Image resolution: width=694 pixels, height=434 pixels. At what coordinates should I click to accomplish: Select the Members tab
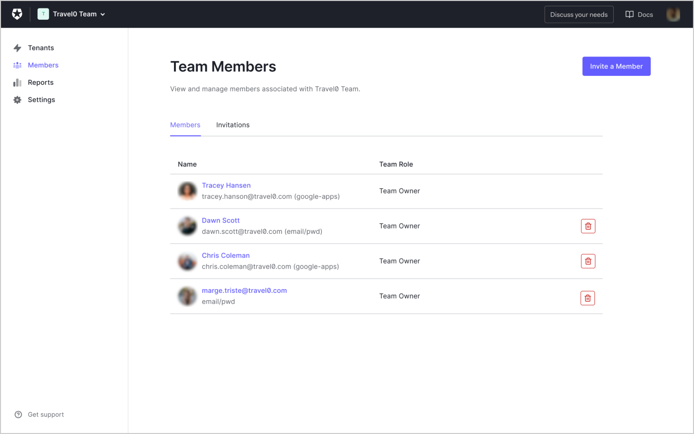[x=185, y=125]
